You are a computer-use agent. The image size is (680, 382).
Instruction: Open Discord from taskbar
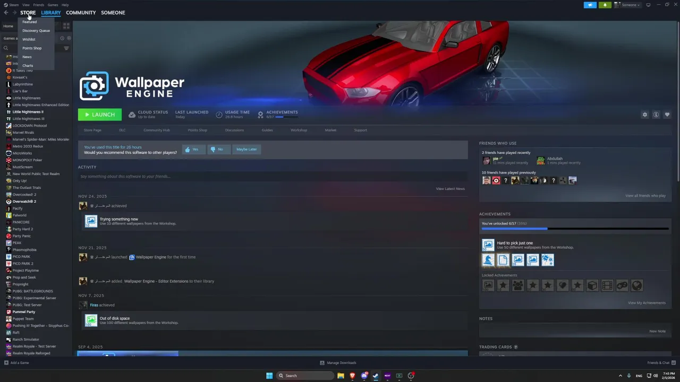(x=364, y=376)
